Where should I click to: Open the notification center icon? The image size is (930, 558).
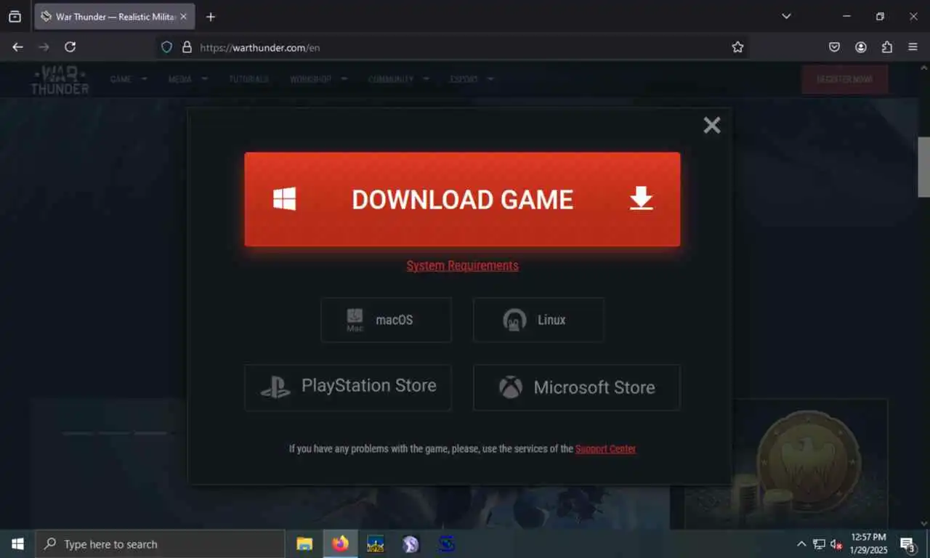(907, 543)
